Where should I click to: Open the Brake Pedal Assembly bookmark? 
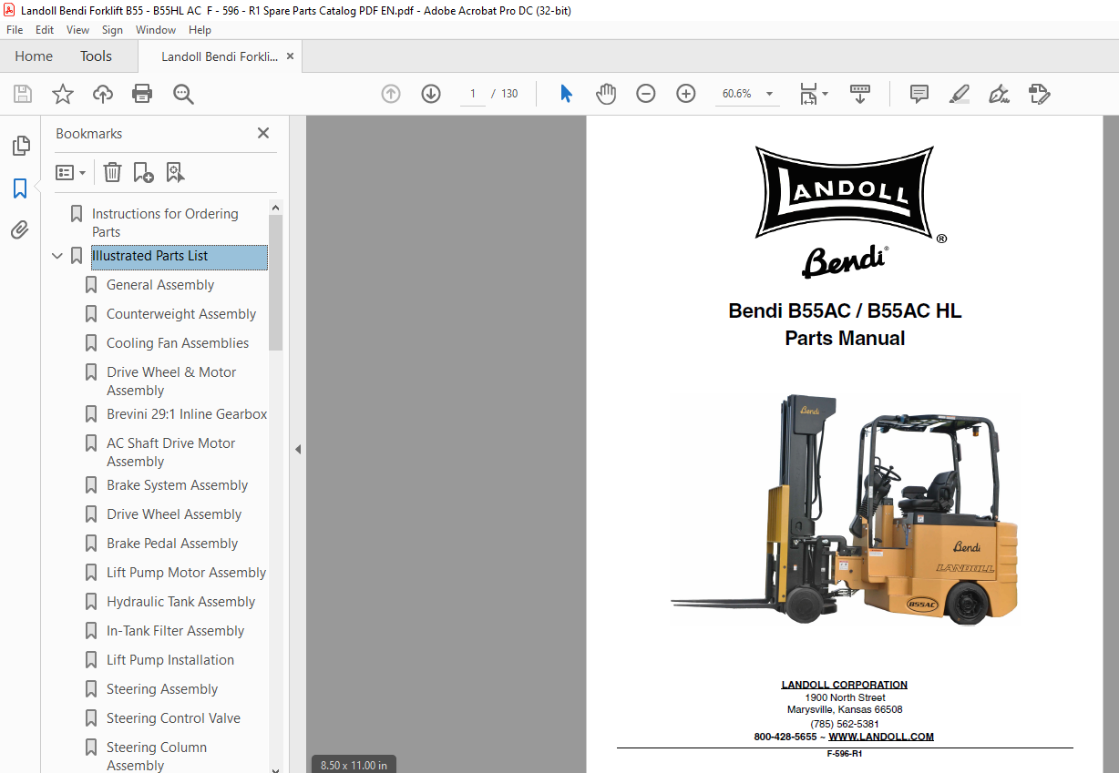click(x=172, y=544)
